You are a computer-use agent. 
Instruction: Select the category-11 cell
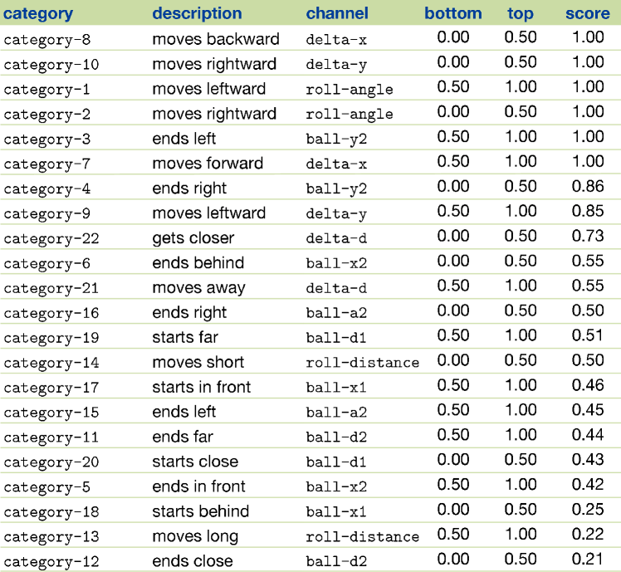[x=51, y=438]
